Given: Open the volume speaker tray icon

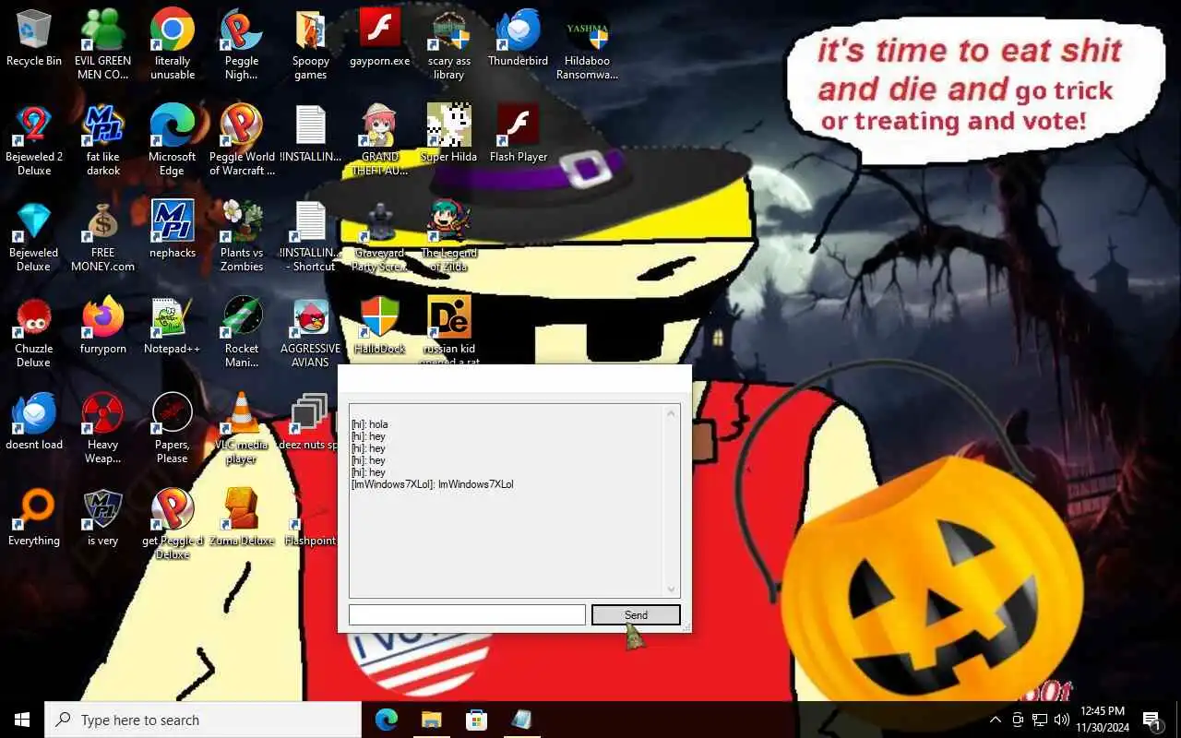Looking at the screenshot, I should click(x=1062, y=720).
